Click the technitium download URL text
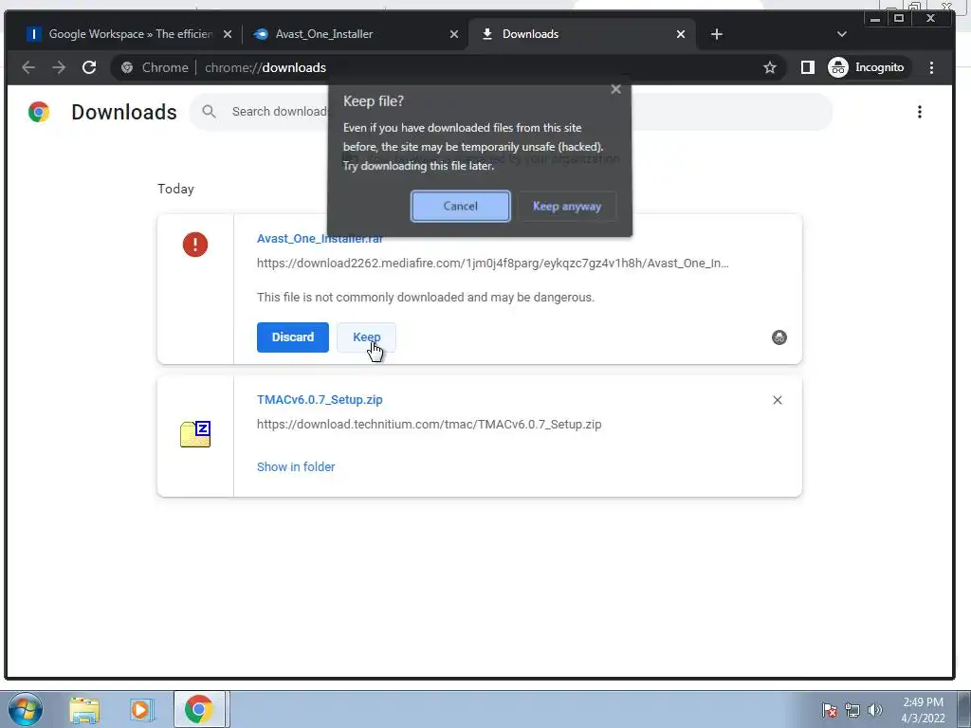Viewport: 971px width, 728px height. [x=430, y=425]
